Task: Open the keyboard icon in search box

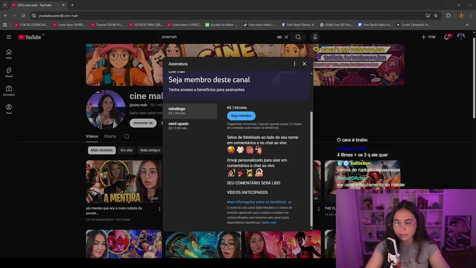Action: tap(279, 37)
